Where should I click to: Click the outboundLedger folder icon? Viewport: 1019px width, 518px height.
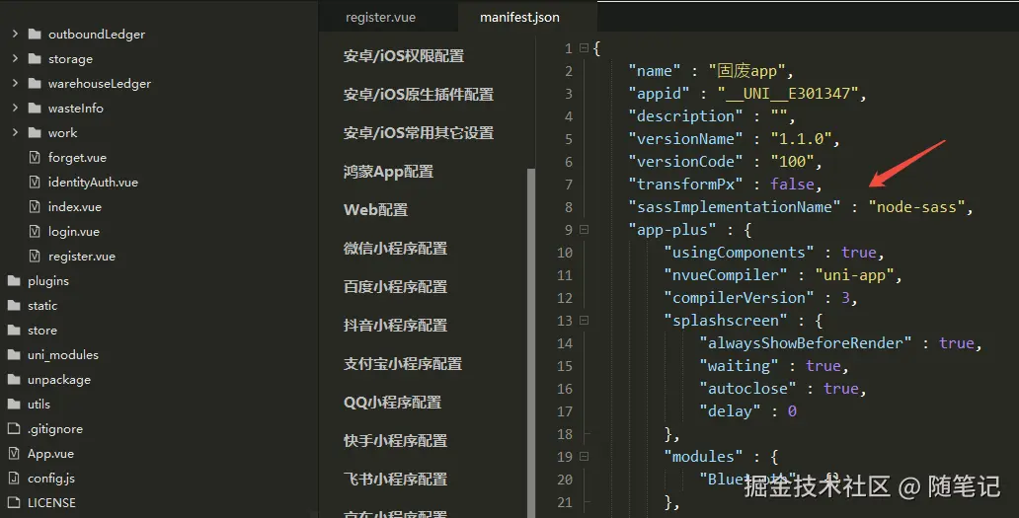point(36,34)
